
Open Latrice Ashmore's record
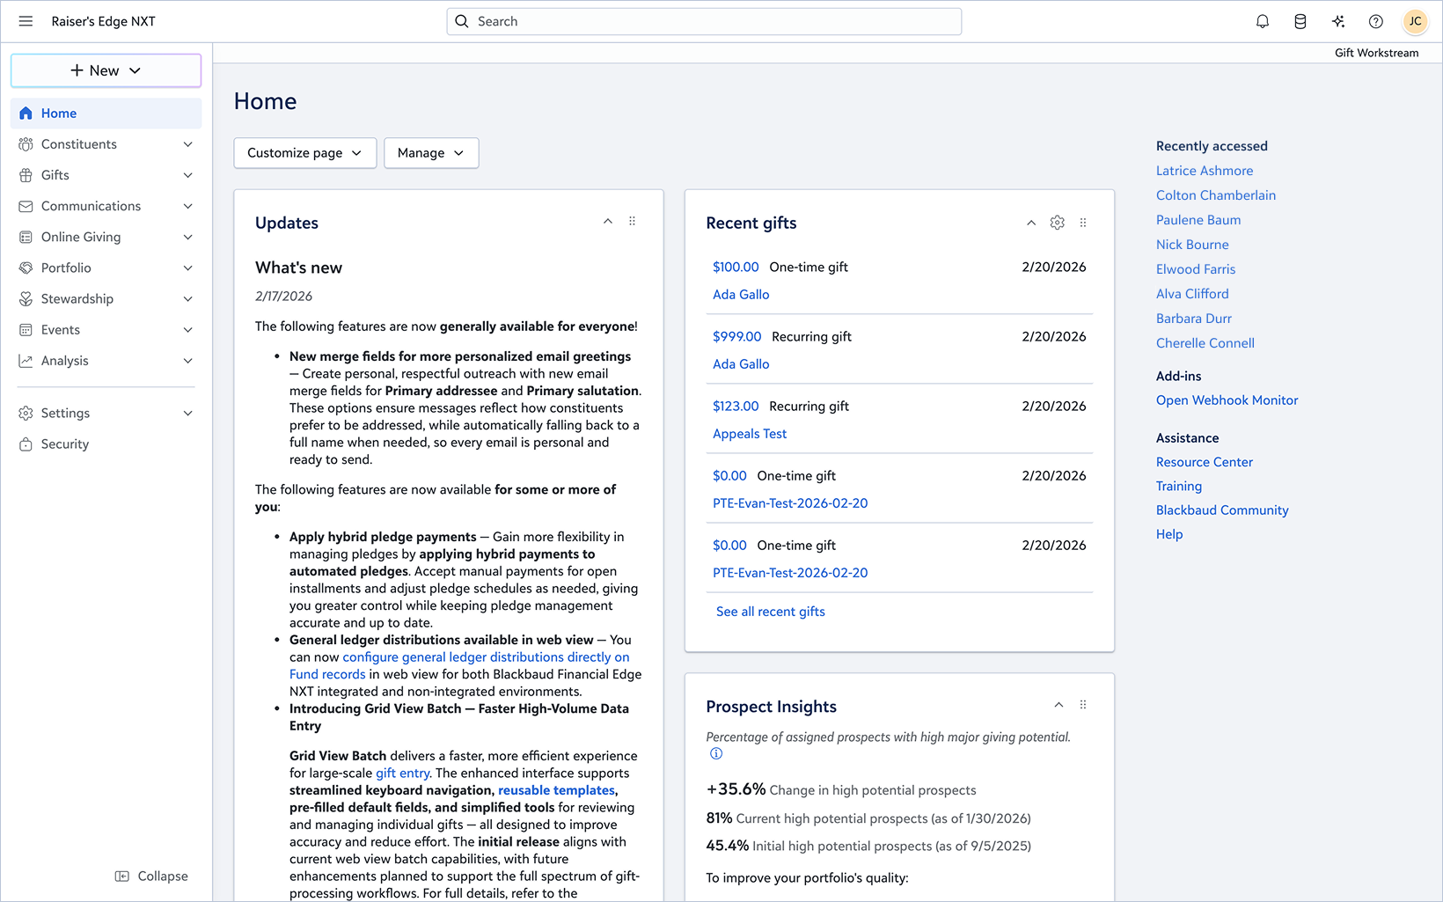(1205, 171)
